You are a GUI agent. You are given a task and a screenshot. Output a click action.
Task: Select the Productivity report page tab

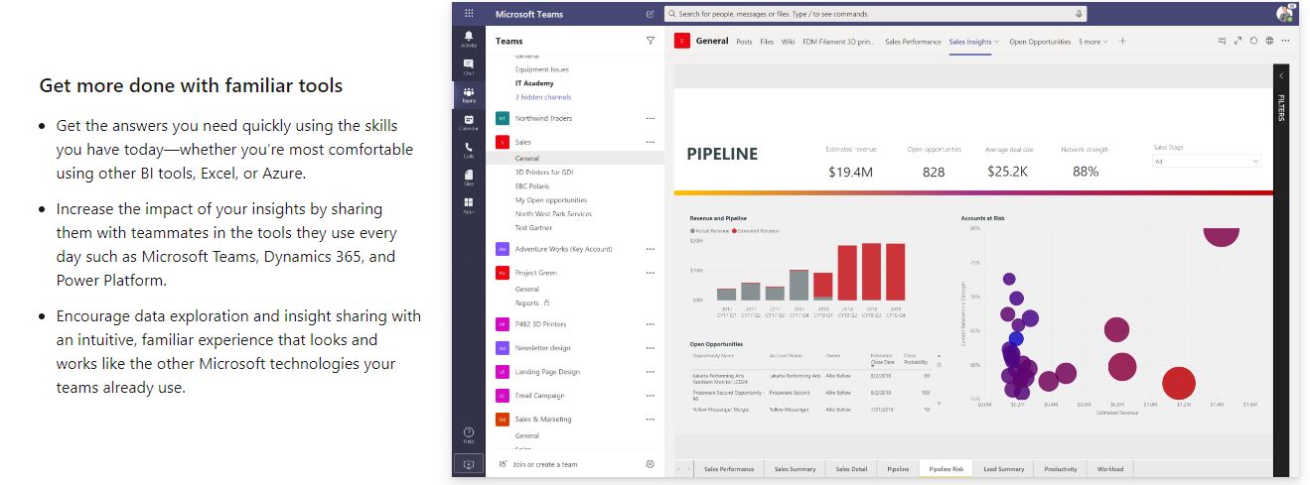pos(1061,469)
